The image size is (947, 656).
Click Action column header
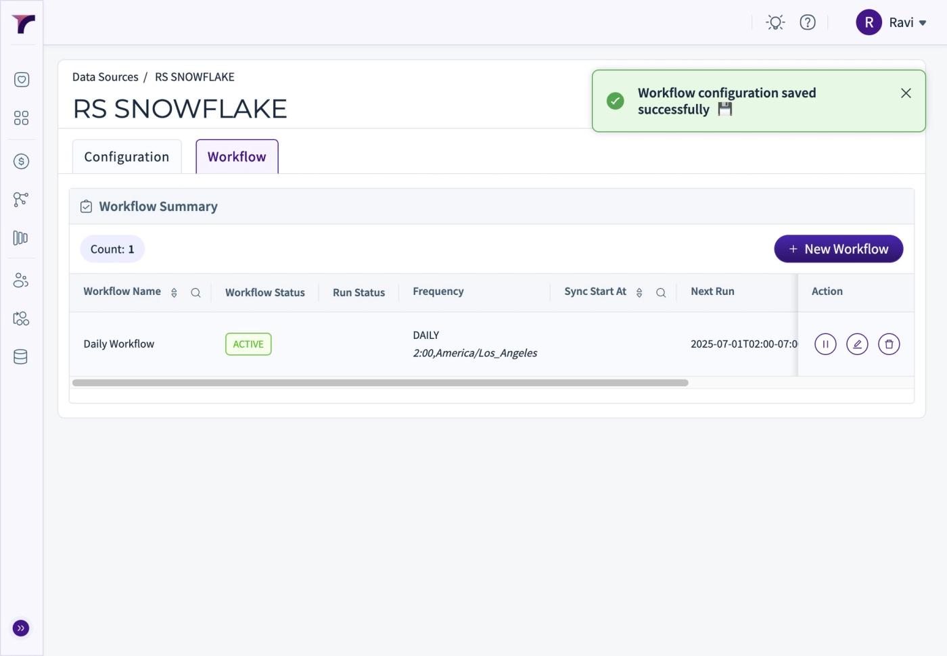click(x=827, y=291)
